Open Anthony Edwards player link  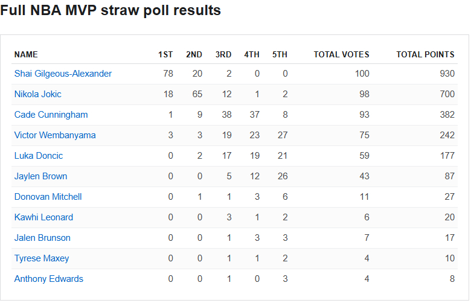(49, 279)
